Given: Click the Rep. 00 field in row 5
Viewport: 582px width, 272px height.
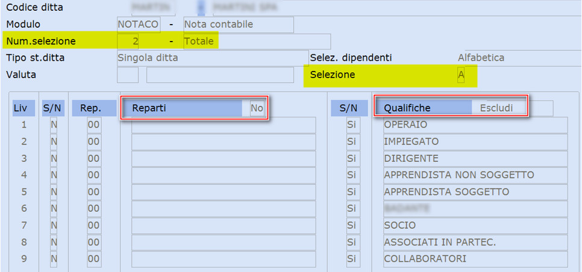Looking at the screenshot, I should pos(94,192).
